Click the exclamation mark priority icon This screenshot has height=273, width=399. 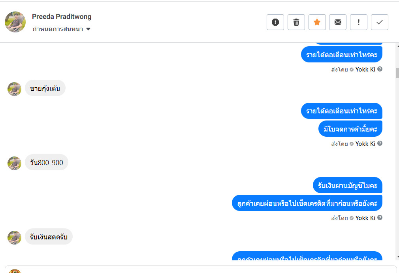(359, 22)
